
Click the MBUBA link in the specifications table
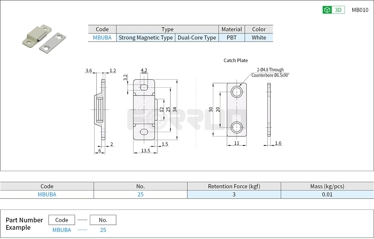click(47, 194)
